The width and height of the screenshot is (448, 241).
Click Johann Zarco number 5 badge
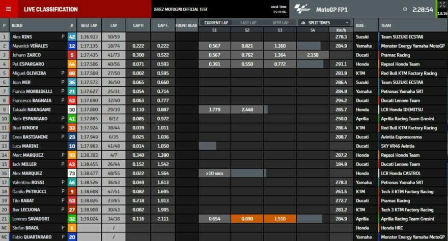pyautogui.click(x=72, y=55)
